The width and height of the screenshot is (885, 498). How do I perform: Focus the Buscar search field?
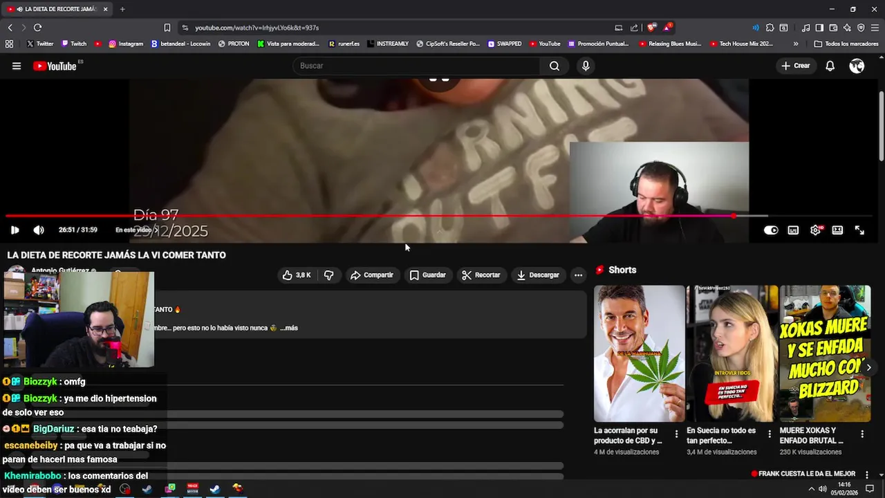(x=417, y=66)
